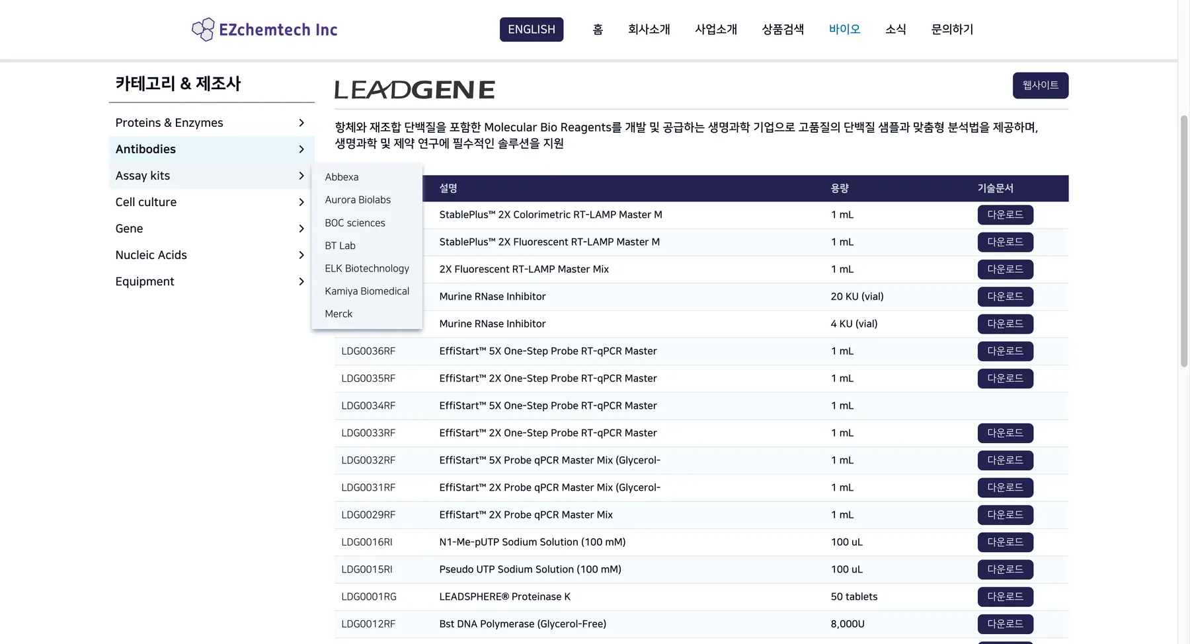
Task: Click the 용량 column header
Action: [840, 188]
